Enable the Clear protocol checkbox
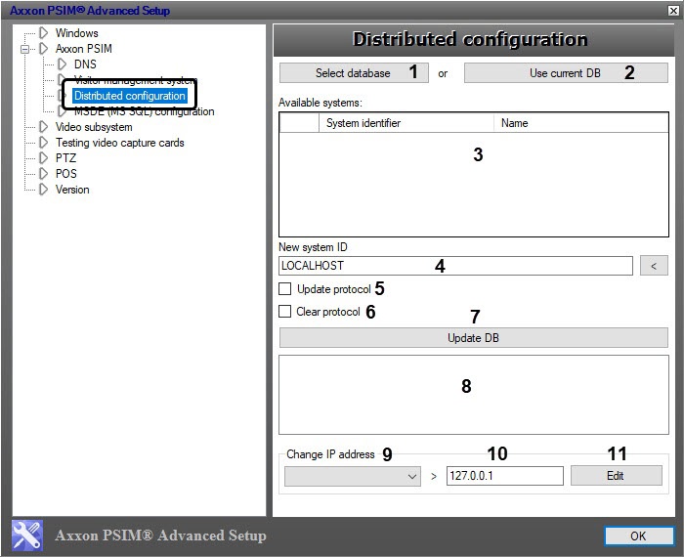The image size is (684, 557). (x=285, y=312)
